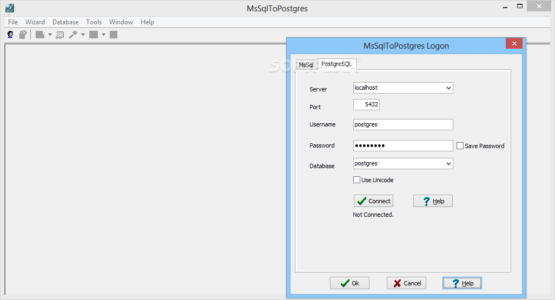Click the magic wand wizard toolbar icon
Viewport: 555px width, 300px height.
coord(73,34)
